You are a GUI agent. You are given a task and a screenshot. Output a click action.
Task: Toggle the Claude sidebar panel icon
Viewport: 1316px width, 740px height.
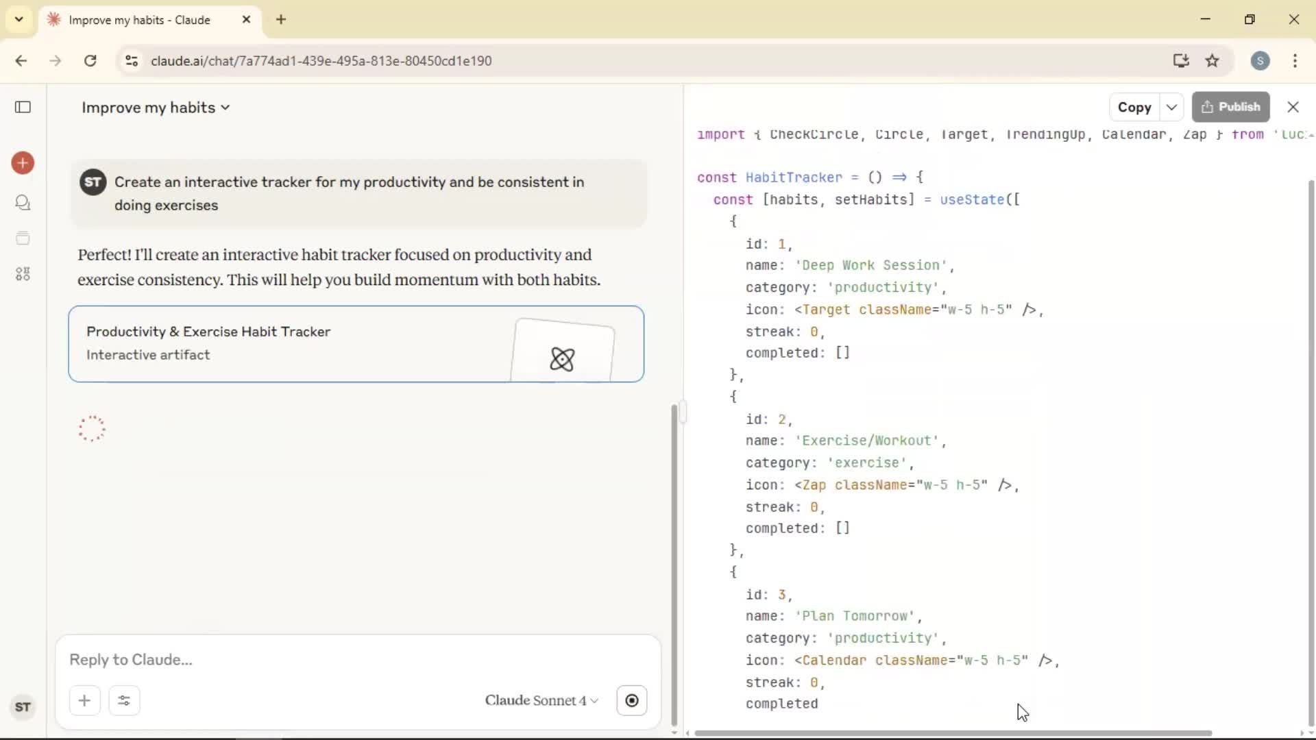(x=23, y=107)
